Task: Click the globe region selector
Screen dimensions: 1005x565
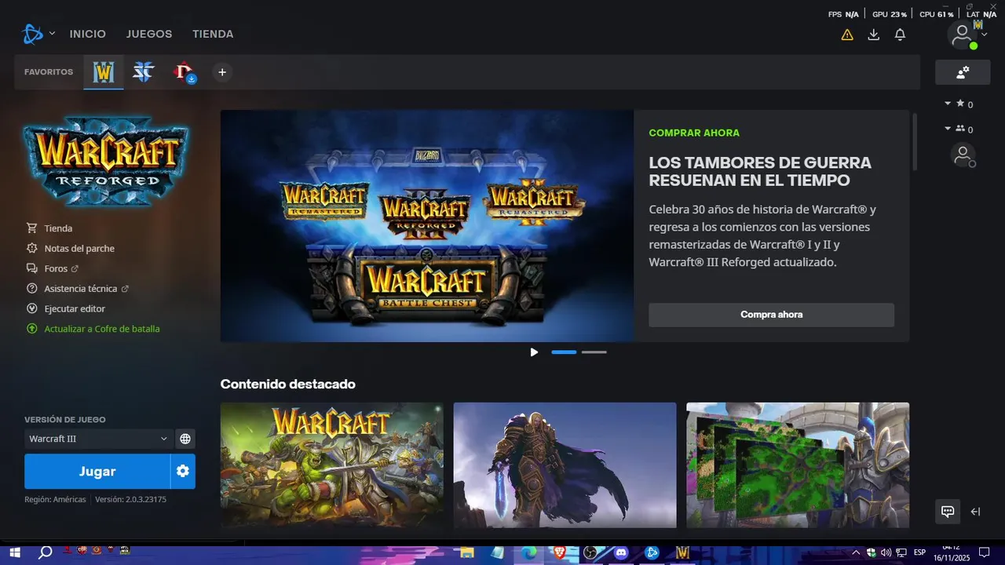Action: [x=185, y=439]
